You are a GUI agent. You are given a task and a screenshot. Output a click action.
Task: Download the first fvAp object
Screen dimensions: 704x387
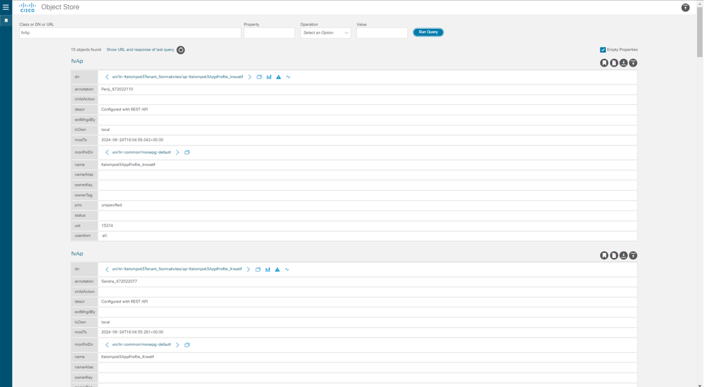point(624,63)
